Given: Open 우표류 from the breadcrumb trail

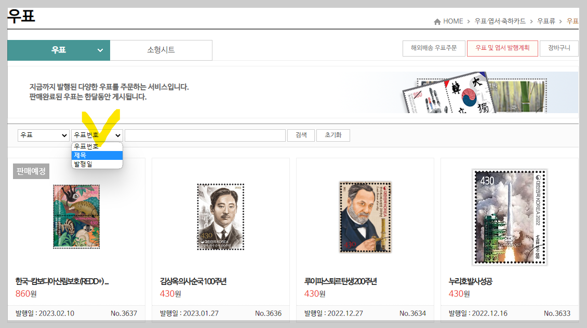Looking at the screenshot, I should 548,21.
